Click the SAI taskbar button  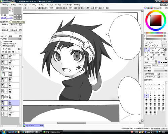[52, 132]
